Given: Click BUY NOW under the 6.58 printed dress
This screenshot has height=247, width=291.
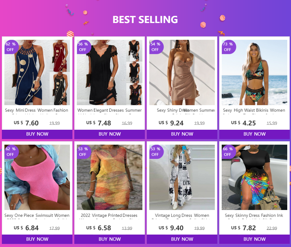Looking at the screenshot, I should pos(110,239).
